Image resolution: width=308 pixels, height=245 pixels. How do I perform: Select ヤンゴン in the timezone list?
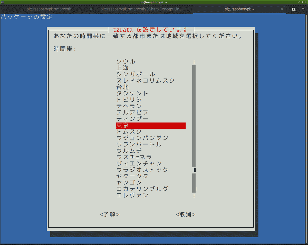click(x=129, y=183)
